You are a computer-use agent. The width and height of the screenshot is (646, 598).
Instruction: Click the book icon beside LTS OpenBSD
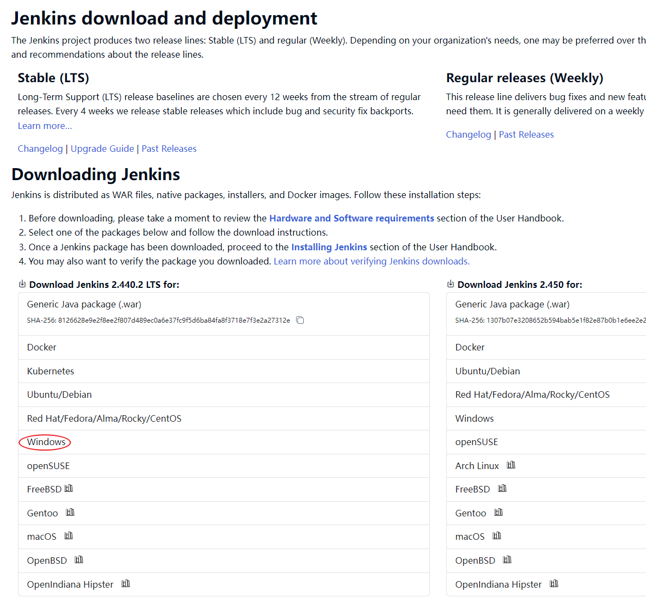pyautogui.click(x=79, y=560)
